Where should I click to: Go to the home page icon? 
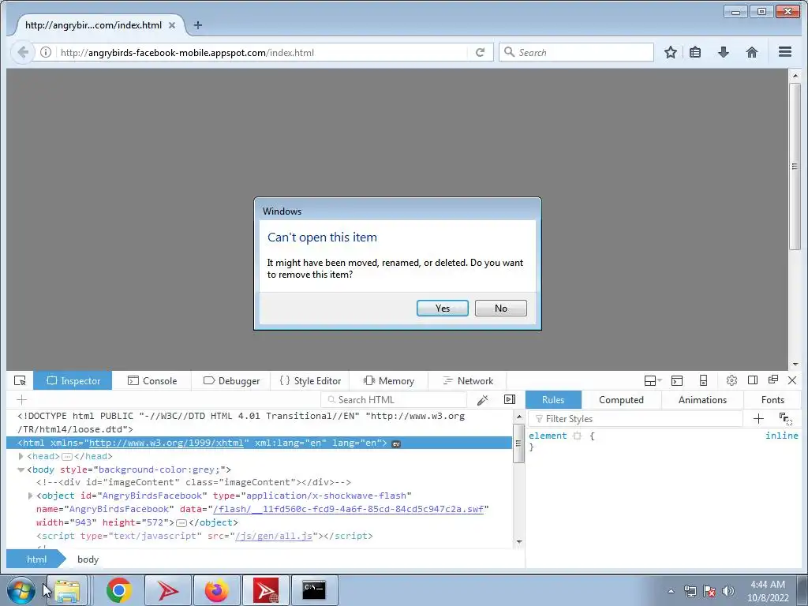(752, 52)
